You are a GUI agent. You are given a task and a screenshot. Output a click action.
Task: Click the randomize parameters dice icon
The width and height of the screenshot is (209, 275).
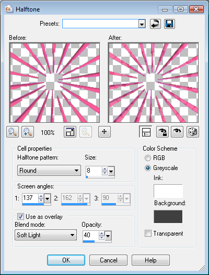pos(193,132)
